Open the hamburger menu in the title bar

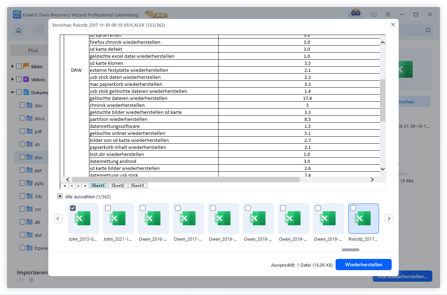click(x=388, y=14)
